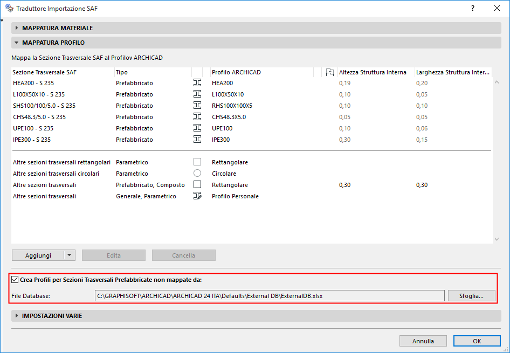Open the Aggiungi dropdown arrow
This screenshot has width=510, height=353.
tap(70, 255)
